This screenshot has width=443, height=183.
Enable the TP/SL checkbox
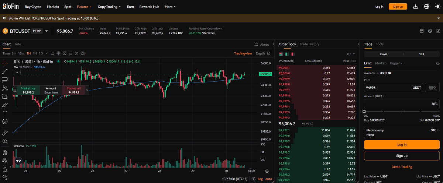click(365, 135)
